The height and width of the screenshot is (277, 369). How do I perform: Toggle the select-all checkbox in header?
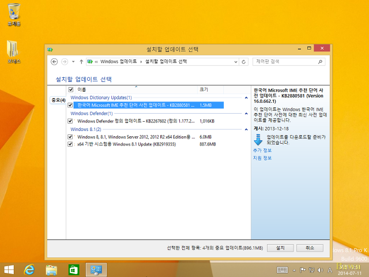[70, 90]
